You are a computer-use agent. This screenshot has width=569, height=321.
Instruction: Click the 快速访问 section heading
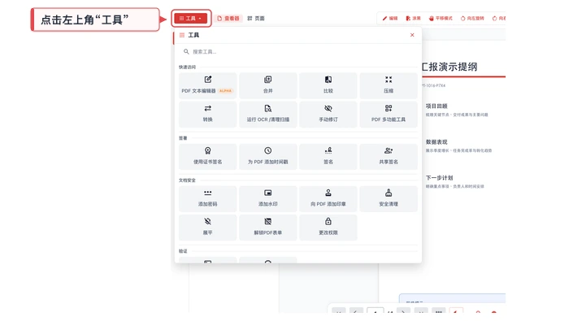point(187,67)
